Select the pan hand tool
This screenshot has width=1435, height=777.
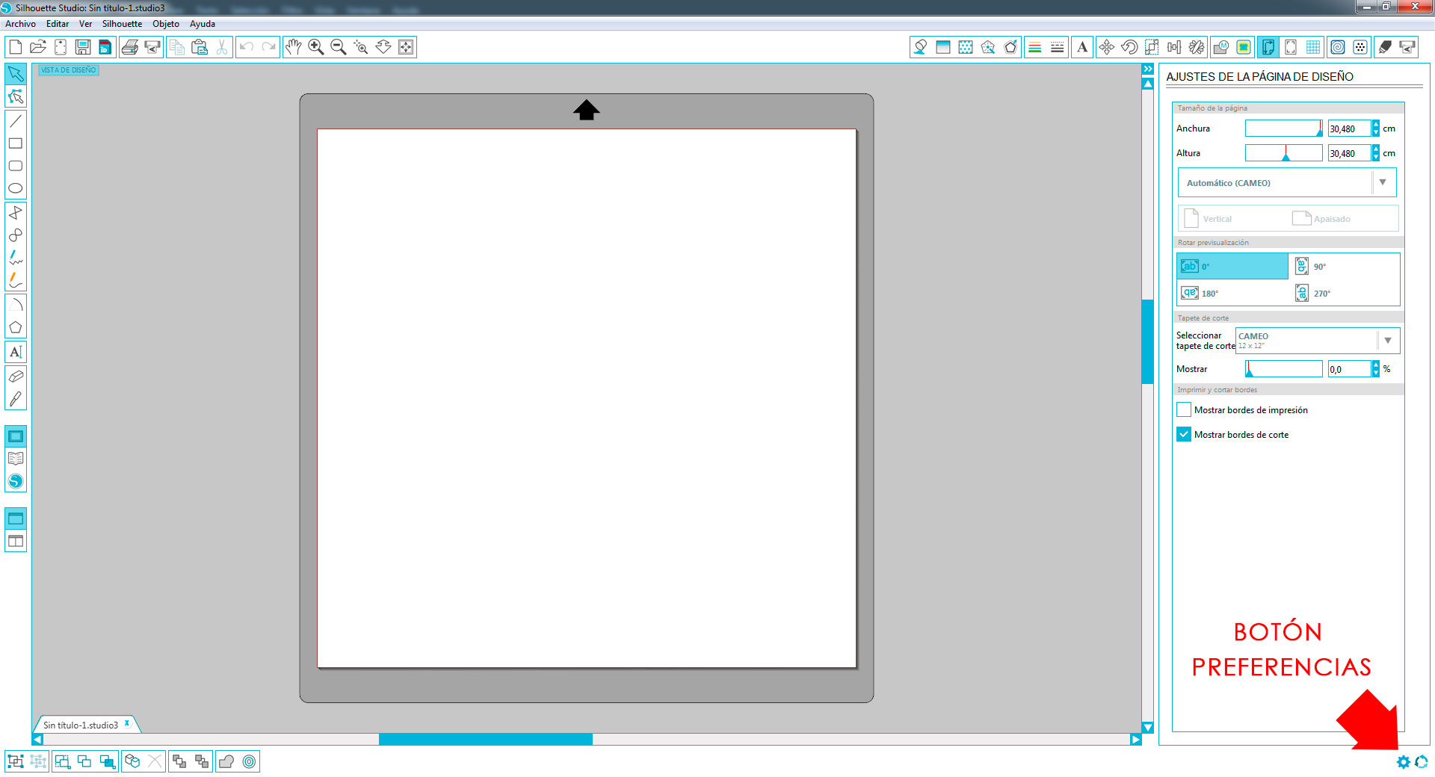point(294,47)
